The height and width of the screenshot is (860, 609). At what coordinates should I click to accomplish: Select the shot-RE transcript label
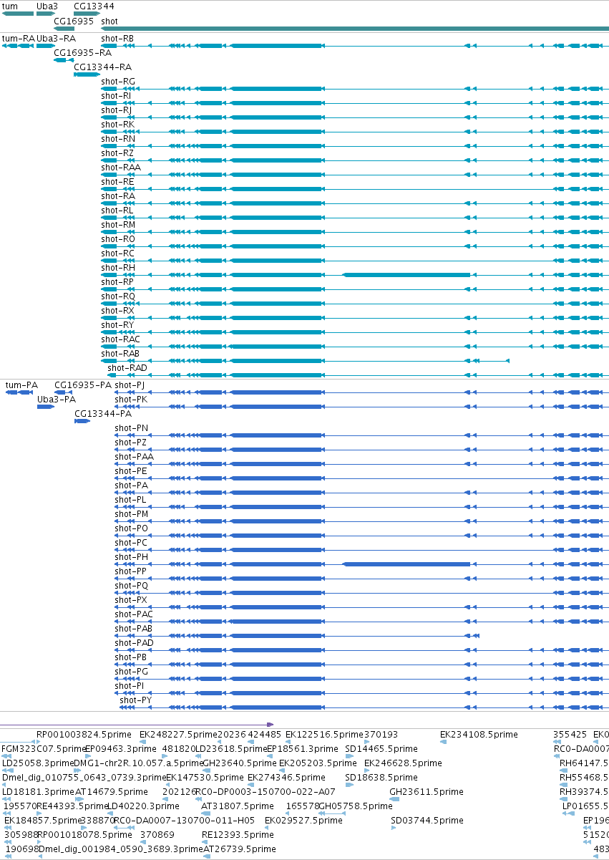tap(117, 182)
